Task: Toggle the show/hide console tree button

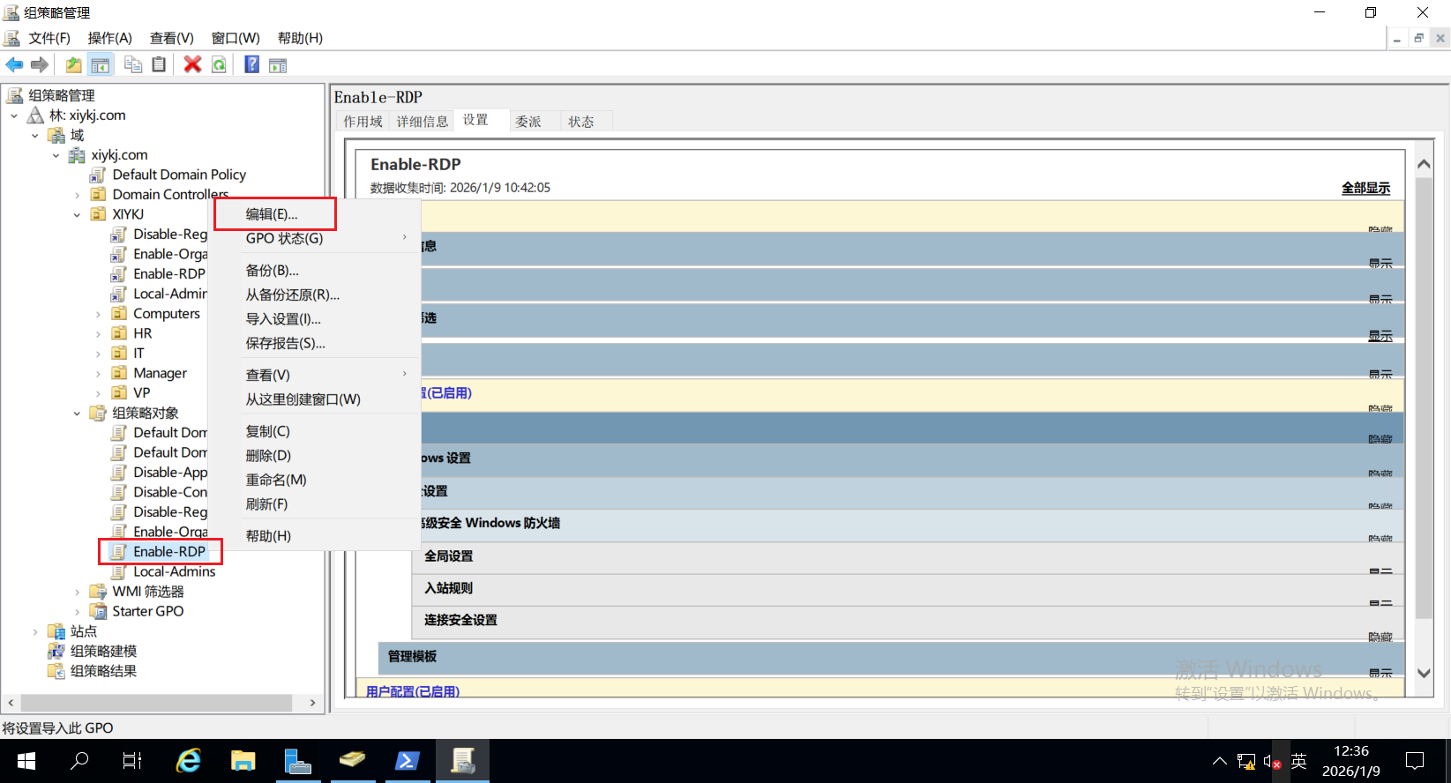Action: pos(101,64)
